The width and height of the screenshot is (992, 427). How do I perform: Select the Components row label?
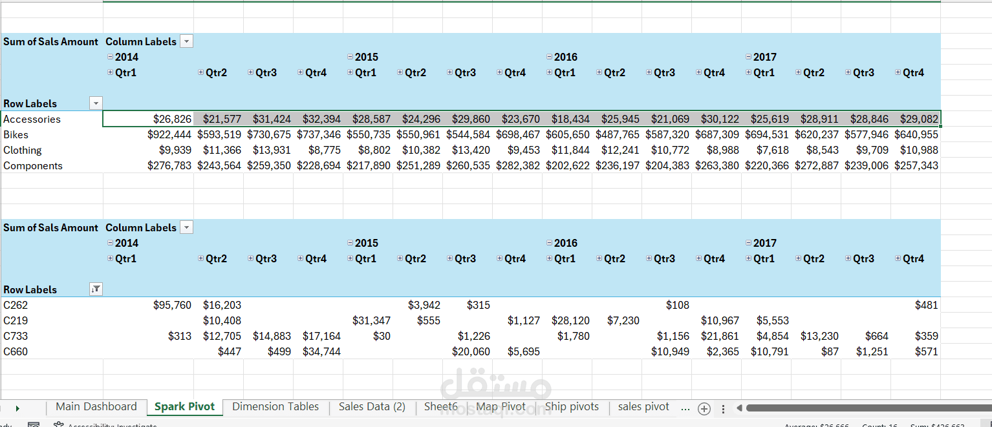click(x=52, y=165)
